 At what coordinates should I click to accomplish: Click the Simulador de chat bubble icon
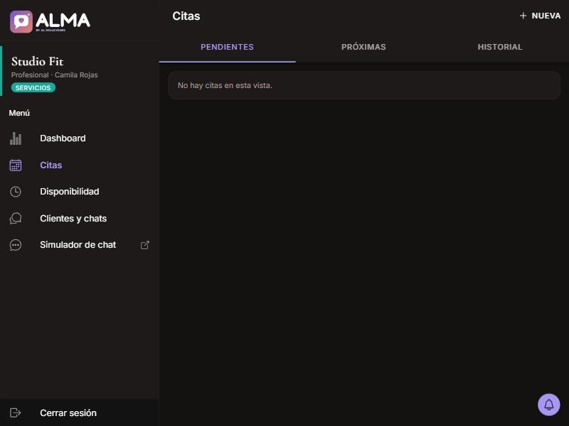tap(16, 245)
